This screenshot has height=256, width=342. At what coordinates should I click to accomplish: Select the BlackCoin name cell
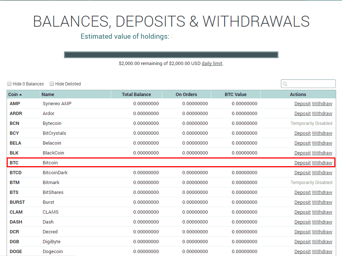pyautogui.click(x=53, y=153)
